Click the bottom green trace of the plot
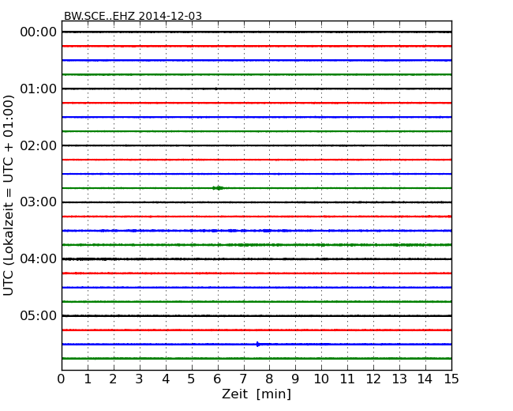513x411 pixels. coord(256,358)
